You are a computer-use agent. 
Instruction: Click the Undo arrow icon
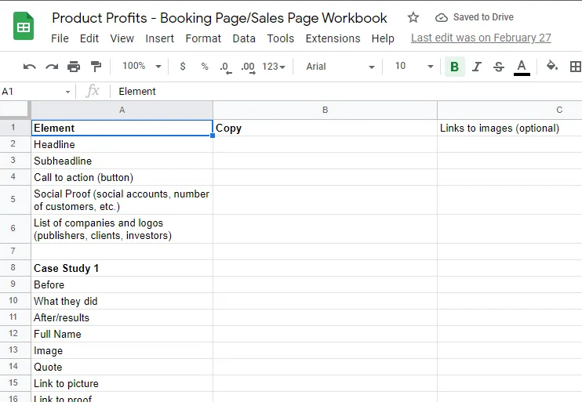29,67
